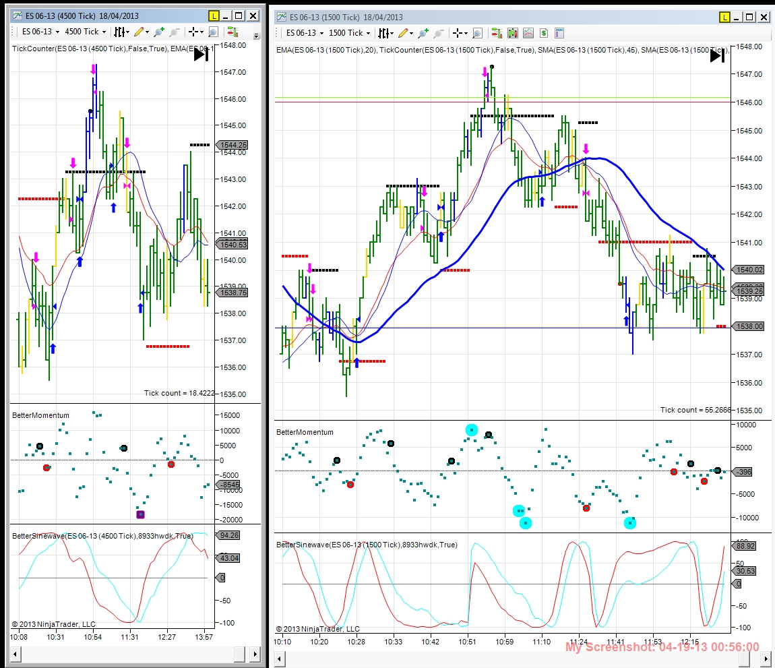The image size is (775, 668).
Task: Zoom in on the 4500 Tick chart
Action: tap(158, 32)
